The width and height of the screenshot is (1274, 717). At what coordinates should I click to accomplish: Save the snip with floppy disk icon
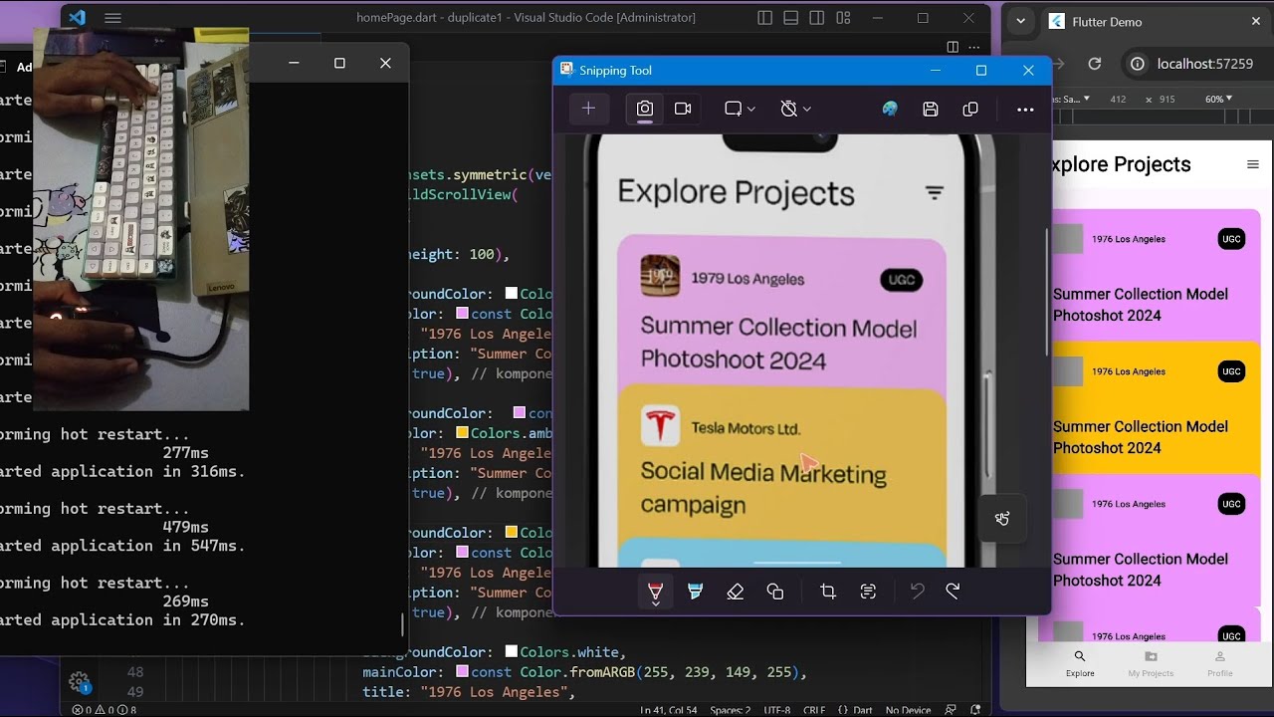931,109
